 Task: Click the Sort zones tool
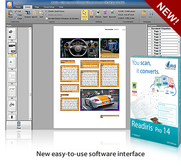41,14
